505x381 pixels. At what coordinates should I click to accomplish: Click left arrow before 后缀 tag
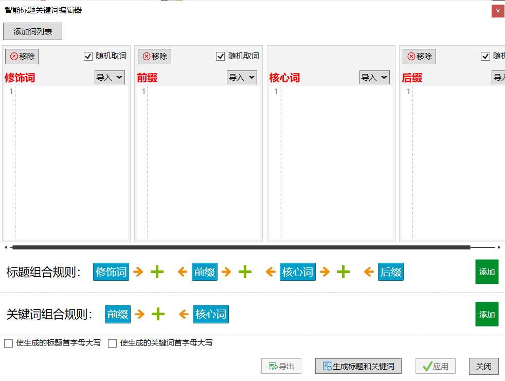click(368, 272)
